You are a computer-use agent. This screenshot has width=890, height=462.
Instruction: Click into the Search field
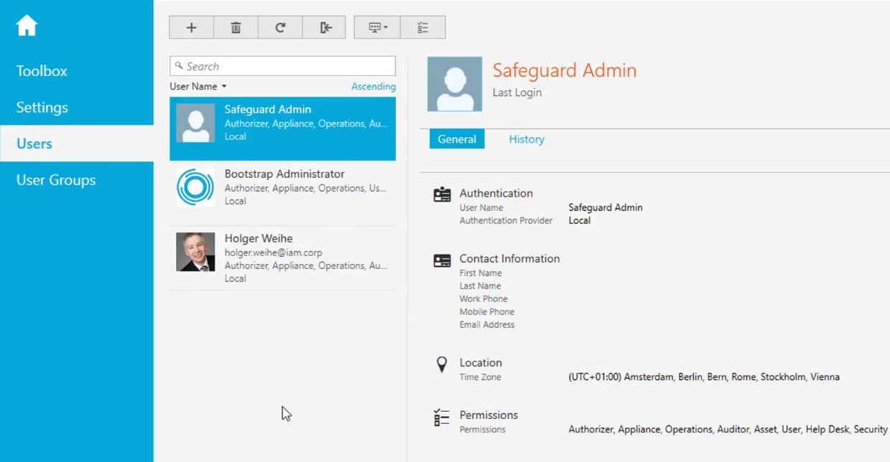282,66
